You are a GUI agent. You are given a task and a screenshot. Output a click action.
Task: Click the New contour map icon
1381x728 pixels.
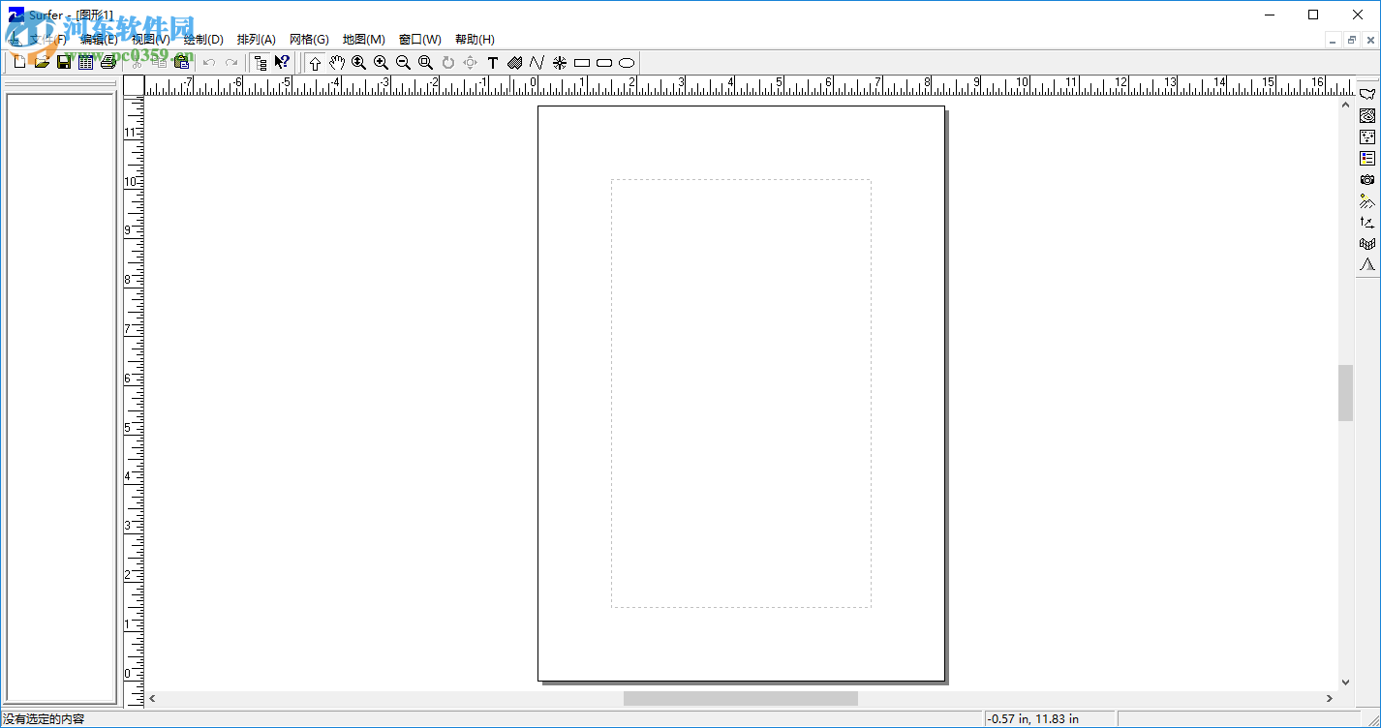click(x=1366, y=115)
